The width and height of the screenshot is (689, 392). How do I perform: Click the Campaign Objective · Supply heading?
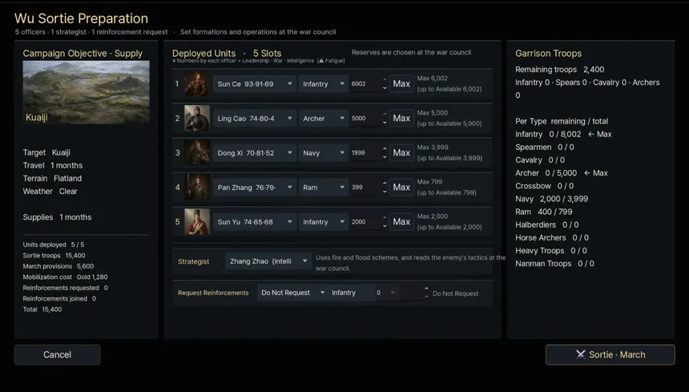[83, 54]
